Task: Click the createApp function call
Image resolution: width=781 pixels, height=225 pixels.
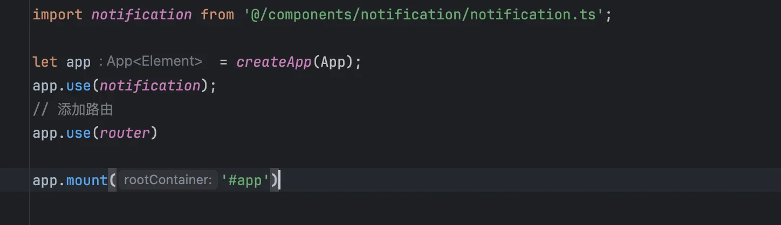Action: coord(274,62)
